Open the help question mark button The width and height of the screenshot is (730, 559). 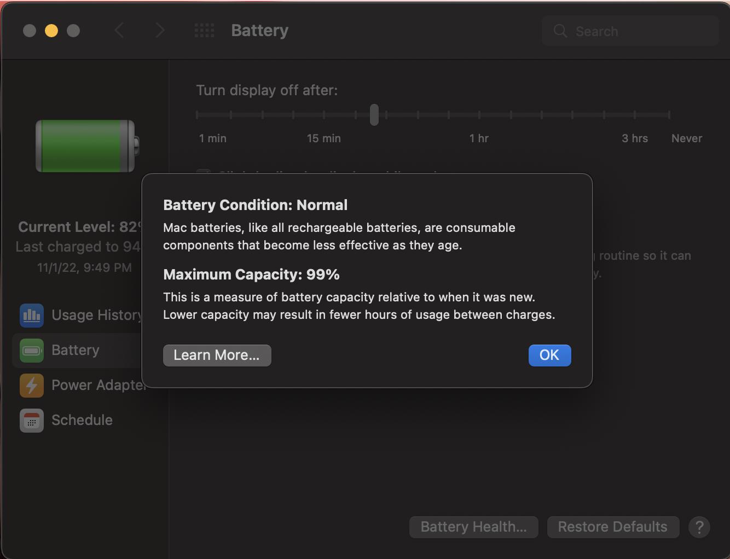click(x=699, y=527)
